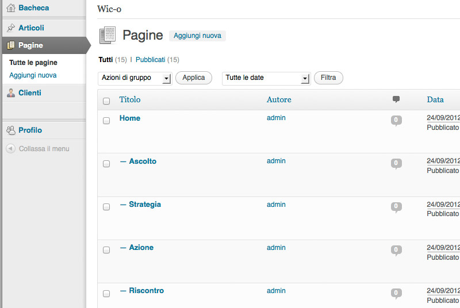Screen dimensions: 460x308
Task: Open comment count bubble for Home page
Action: point(396,120)
